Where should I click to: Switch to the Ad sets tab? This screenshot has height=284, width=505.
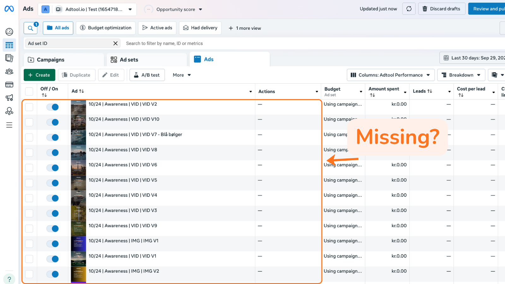(x=129, y=60)
